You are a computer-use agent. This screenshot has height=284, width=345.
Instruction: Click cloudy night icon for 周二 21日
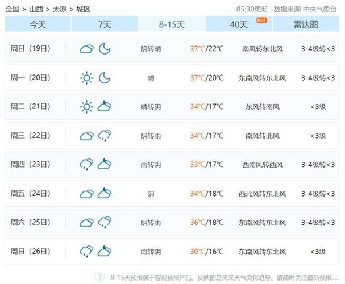[x=105, y=106]
